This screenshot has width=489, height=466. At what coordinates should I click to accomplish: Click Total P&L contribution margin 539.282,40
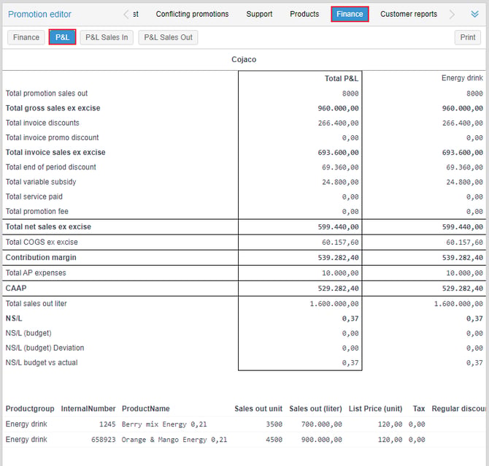coord(338,258)
